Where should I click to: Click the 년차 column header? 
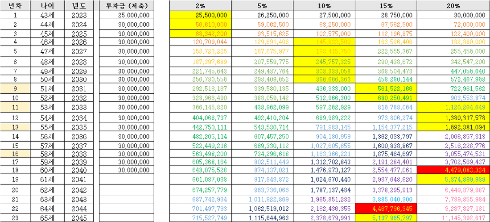[15, 6]
